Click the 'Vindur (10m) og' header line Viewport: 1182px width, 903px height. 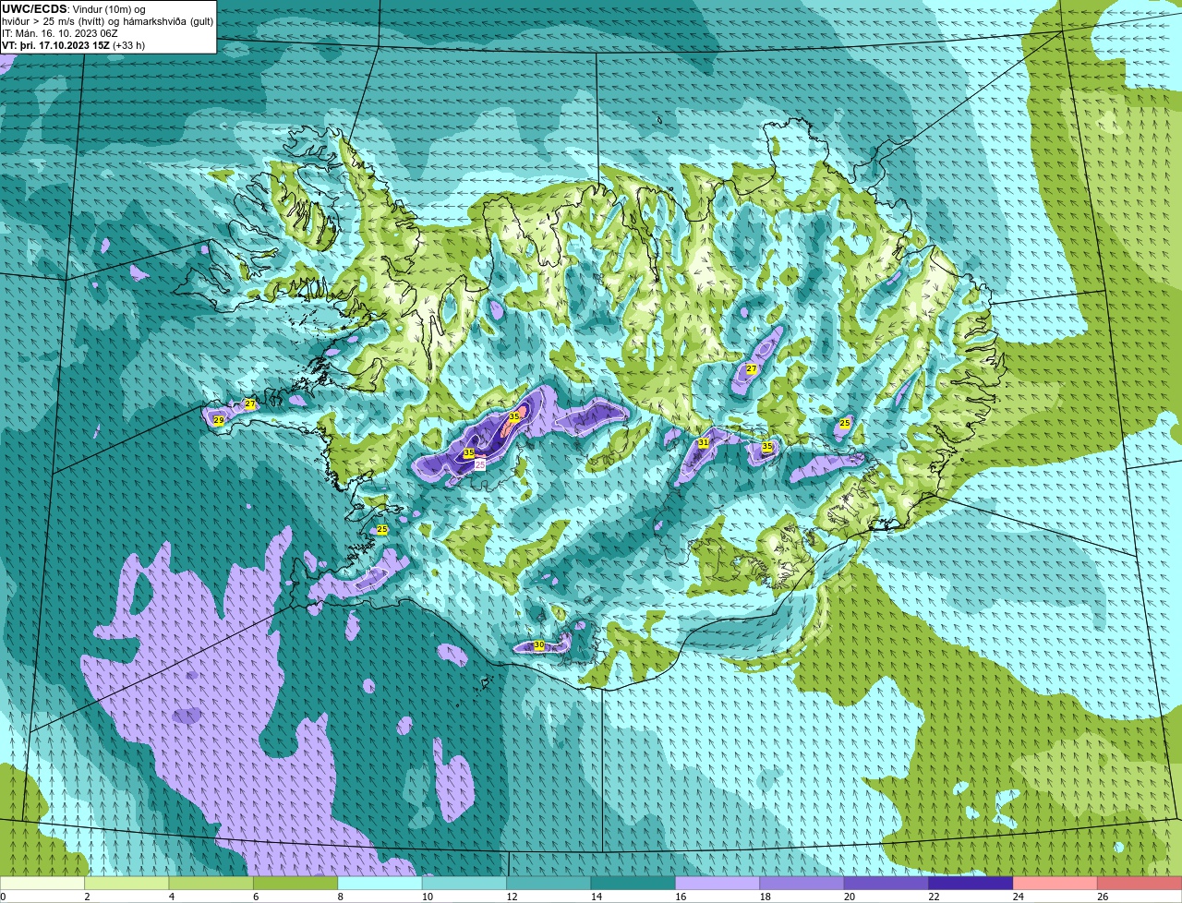[108, 9]
